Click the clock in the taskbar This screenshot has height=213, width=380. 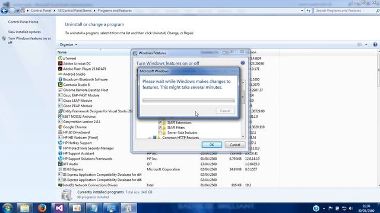[366, 208]
